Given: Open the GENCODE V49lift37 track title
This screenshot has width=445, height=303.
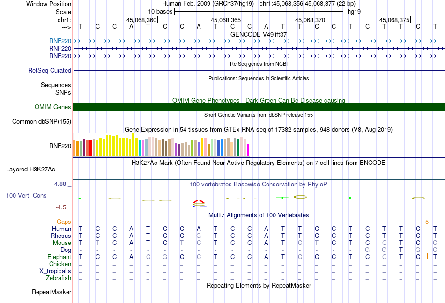Looking at the screenshot, I should coord(259,34).
